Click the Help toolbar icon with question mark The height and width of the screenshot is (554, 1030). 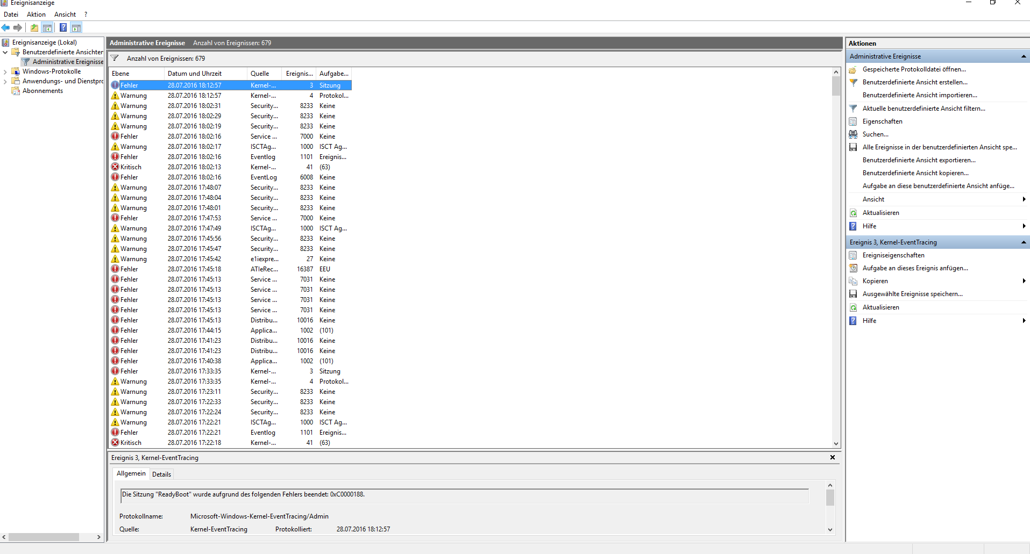tap(63, 27)
